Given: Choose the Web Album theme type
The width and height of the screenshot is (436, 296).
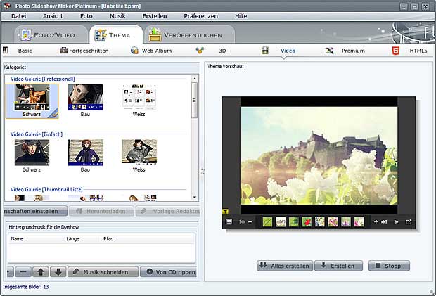Looking at the screenshot, I should coord(157,51).
